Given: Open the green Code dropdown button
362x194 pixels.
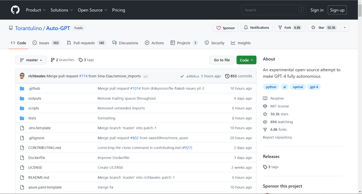Looking at the screenshot, I should [246, 60].
